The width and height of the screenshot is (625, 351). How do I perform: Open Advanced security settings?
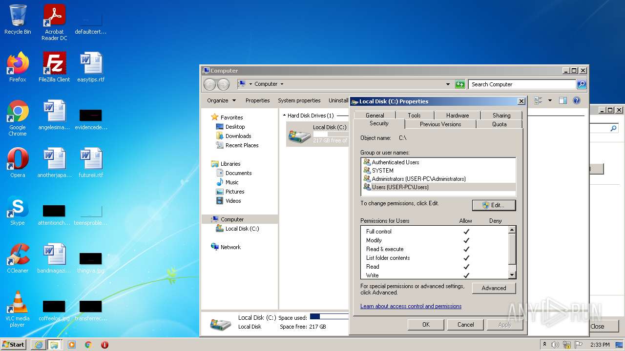(x=494, y=288)
